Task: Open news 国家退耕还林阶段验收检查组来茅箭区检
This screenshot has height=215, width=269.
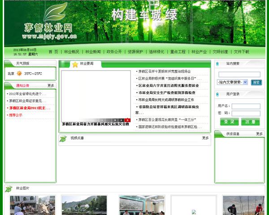Action: click(170, 127)
